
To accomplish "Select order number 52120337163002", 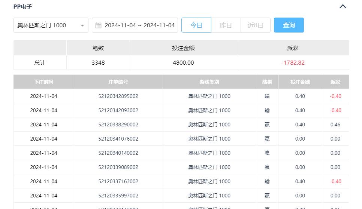I will click(118, 181).
